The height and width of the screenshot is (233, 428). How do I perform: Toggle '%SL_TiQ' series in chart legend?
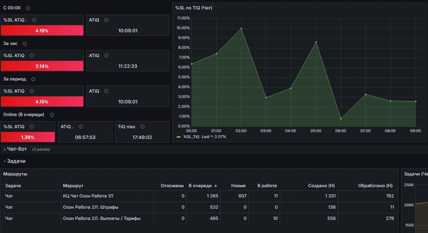[x=191, y=137]
